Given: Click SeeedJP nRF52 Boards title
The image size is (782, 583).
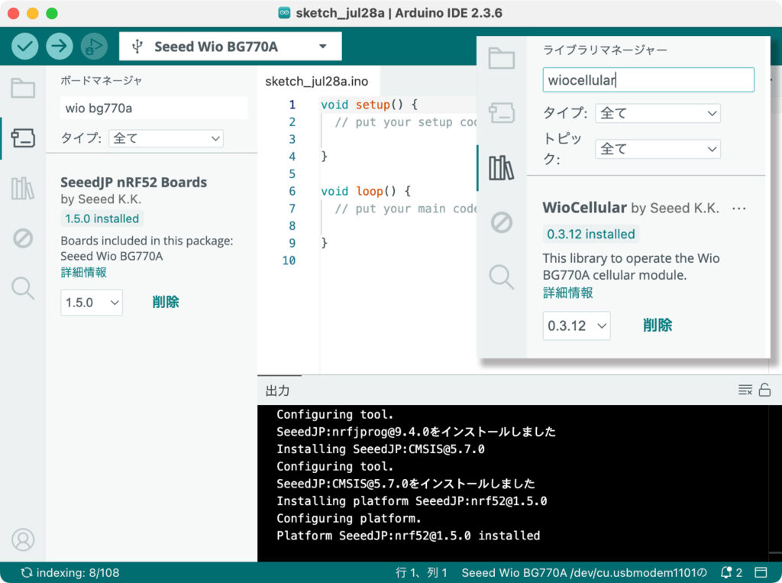Looking at the screenshot, I should [134, 182].
